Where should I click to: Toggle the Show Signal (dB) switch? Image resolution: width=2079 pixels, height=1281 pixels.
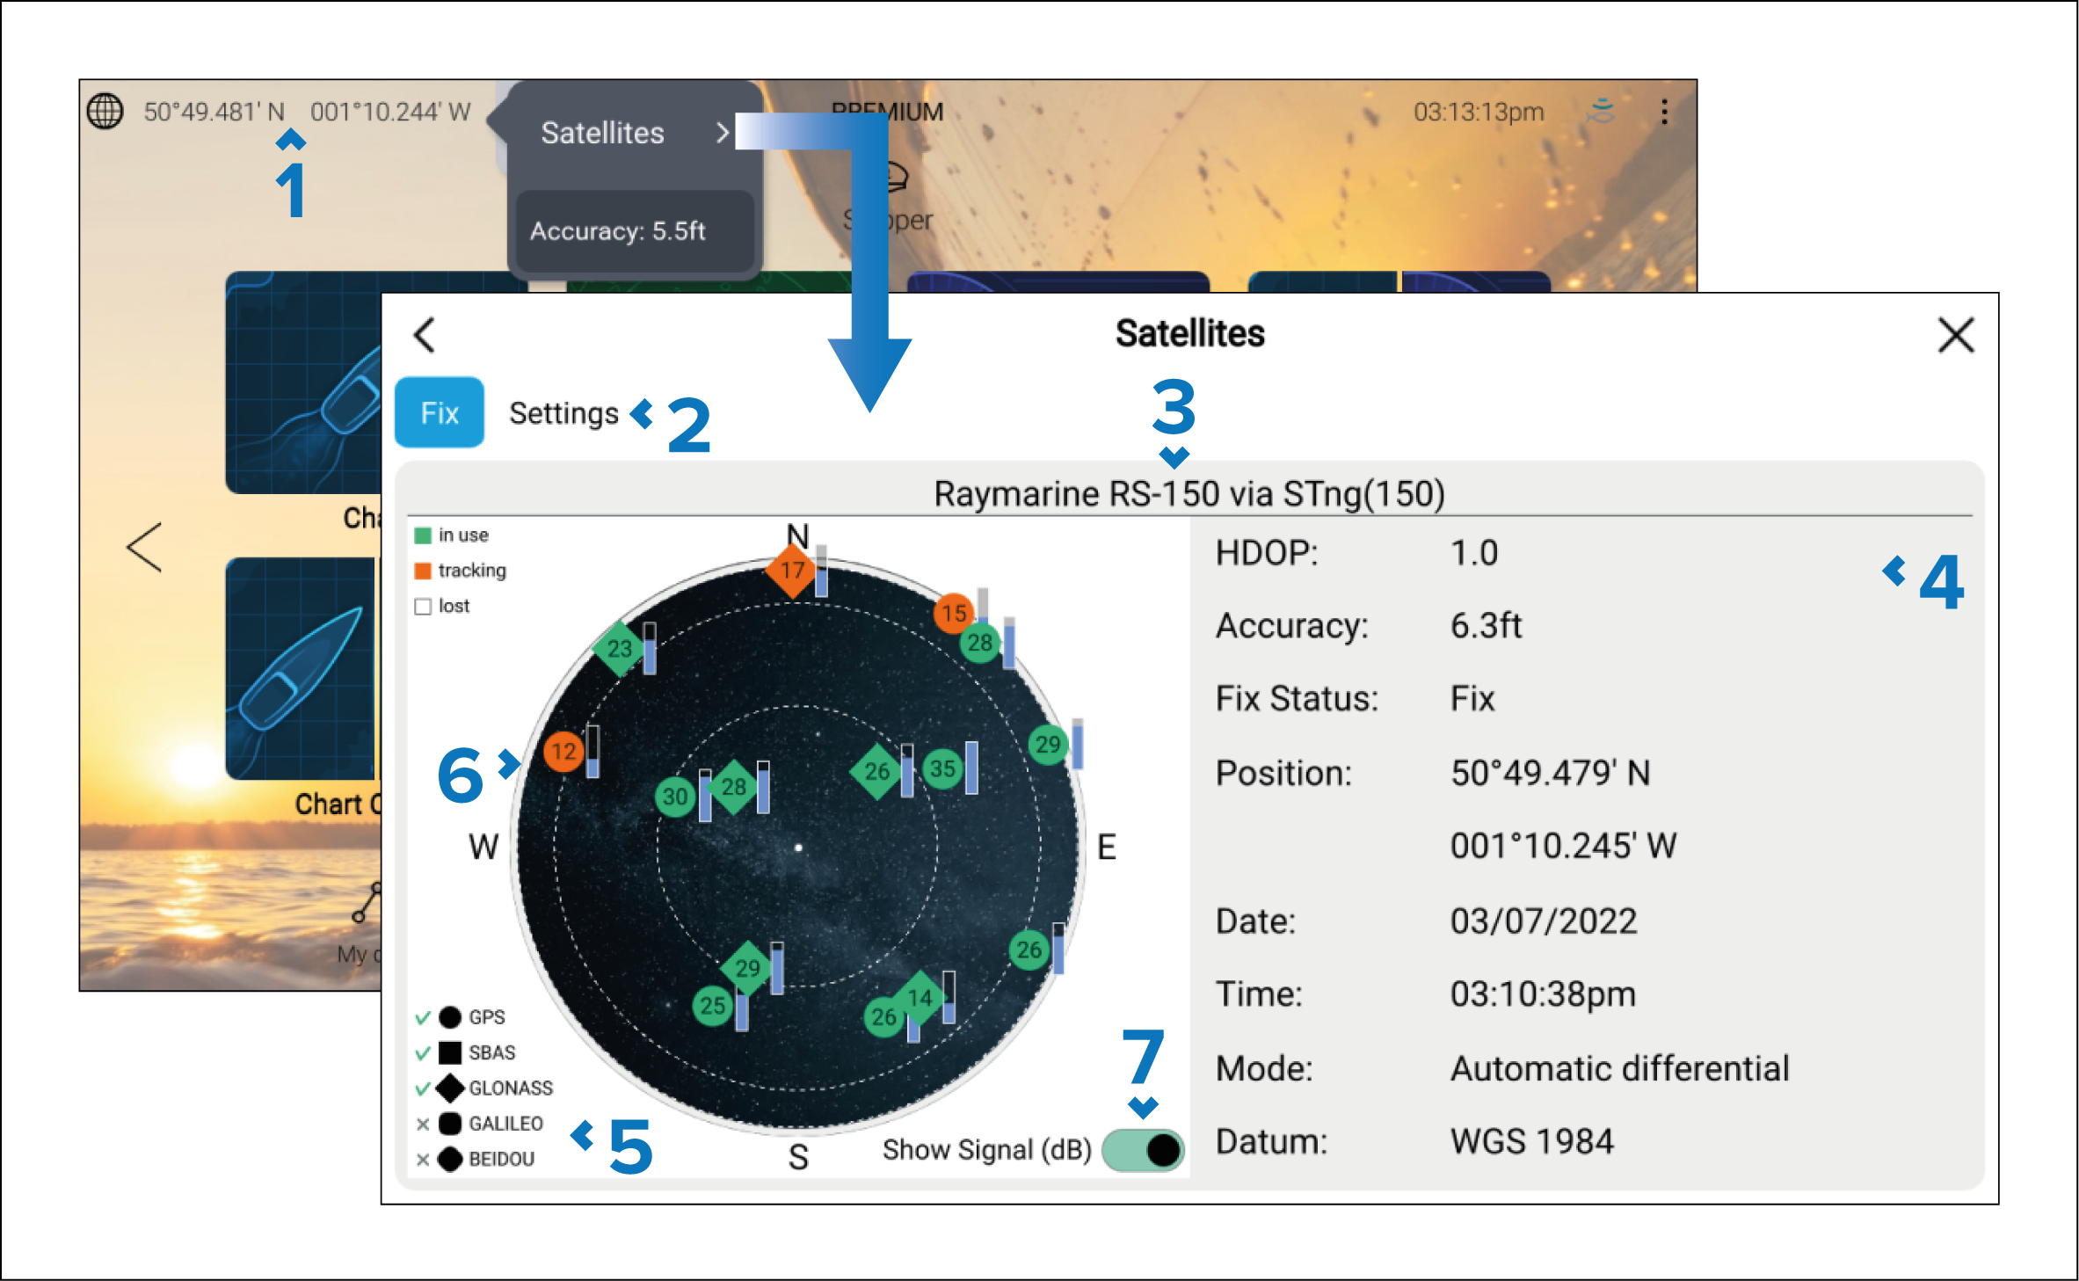click(x=1142, y=1149)
